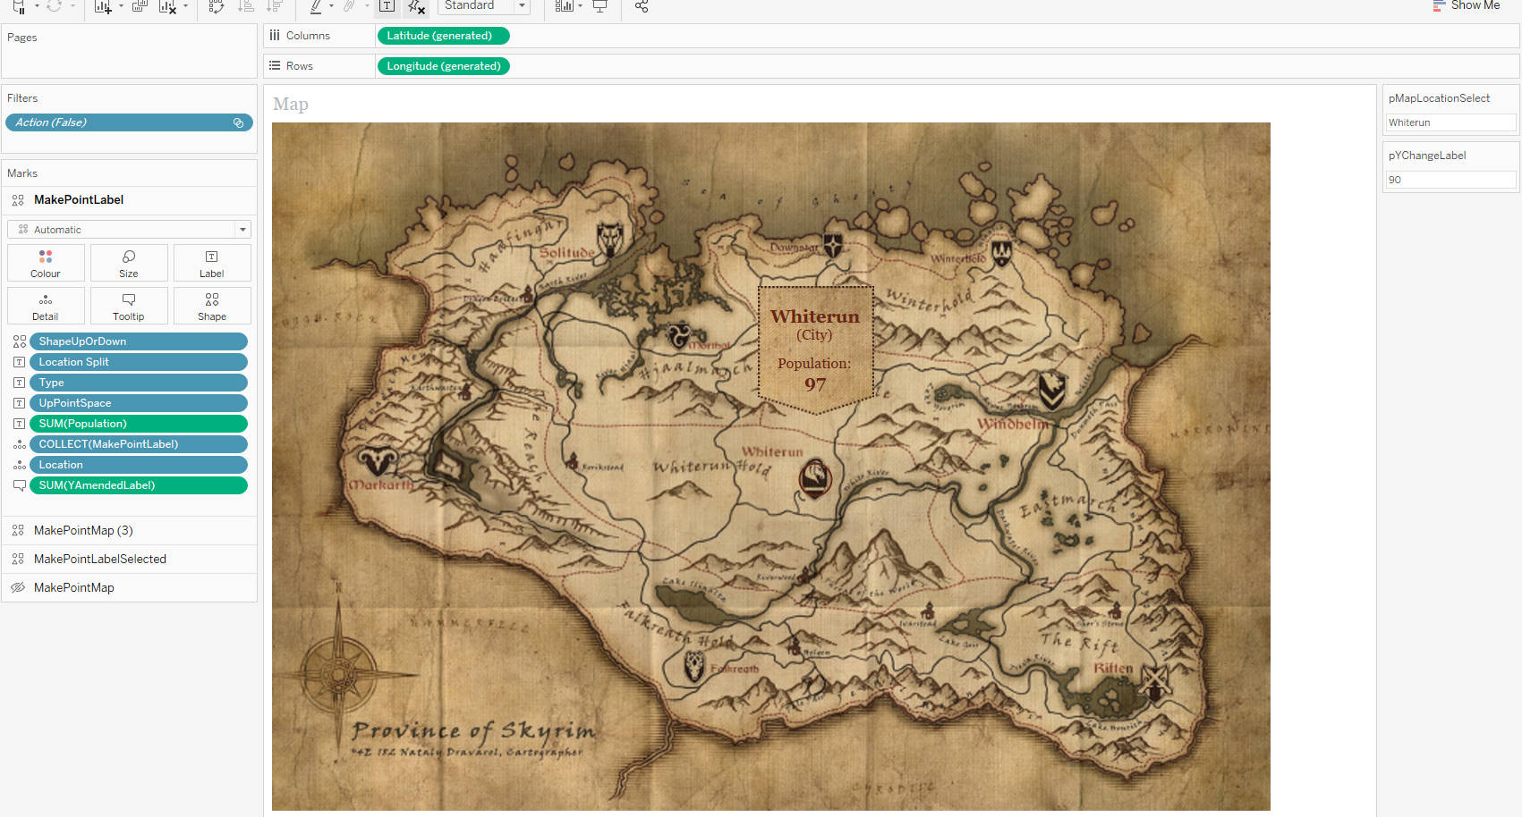Viewport: 1522px width, 817px height.
Task: Click the Show Me button
Action: pyautogui.click(x=1466, y=6)
